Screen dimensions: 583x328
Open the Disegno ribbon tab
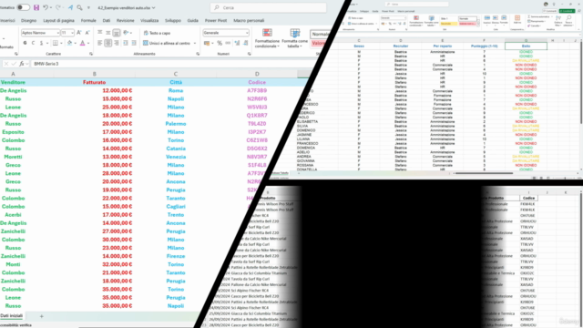[x=28, y=20]
